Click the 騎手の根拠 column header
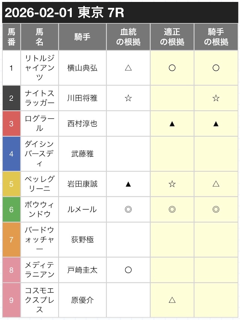240x320 pixels. click(x=216, y=37)
